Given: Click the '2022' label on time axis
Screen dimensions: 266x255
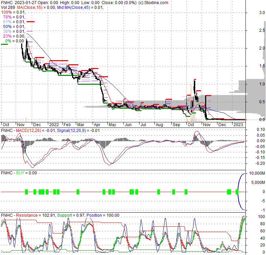Looking at the screenshot, I should (x=54, y=125).
